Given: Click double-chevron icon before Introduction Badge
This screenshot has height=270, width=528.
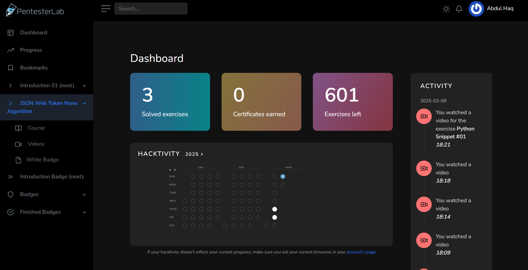Looking at the screenshot, I should [11, 177].
